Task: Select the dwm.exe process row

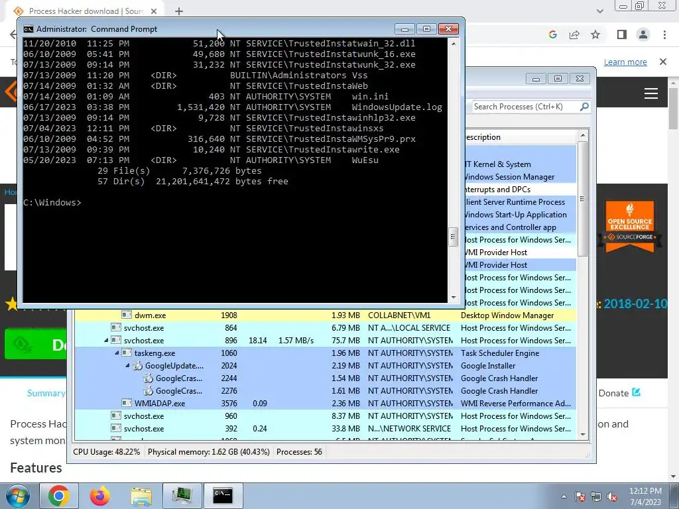Action: pos(325,315)
